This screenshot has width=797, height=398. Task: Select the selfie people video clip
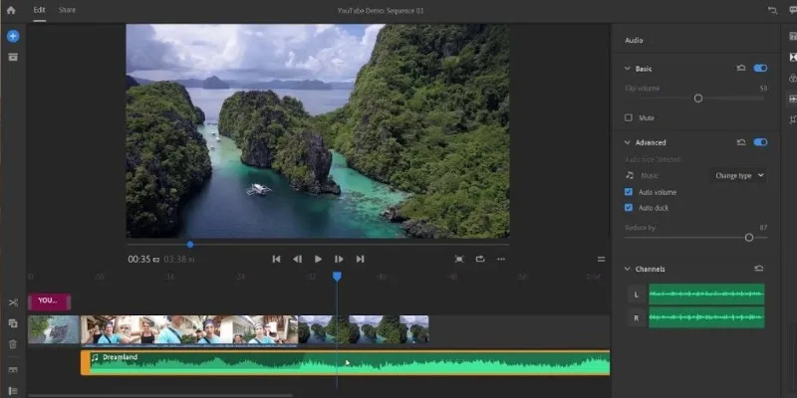tap(189, 329)
